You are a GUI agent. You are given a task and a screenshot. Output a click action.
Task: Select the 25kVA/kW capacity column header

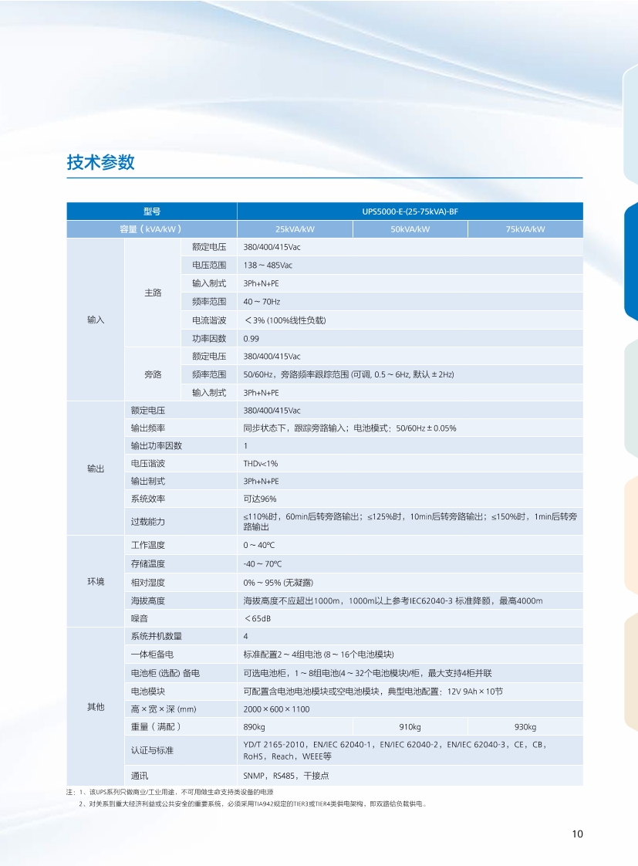295,229
